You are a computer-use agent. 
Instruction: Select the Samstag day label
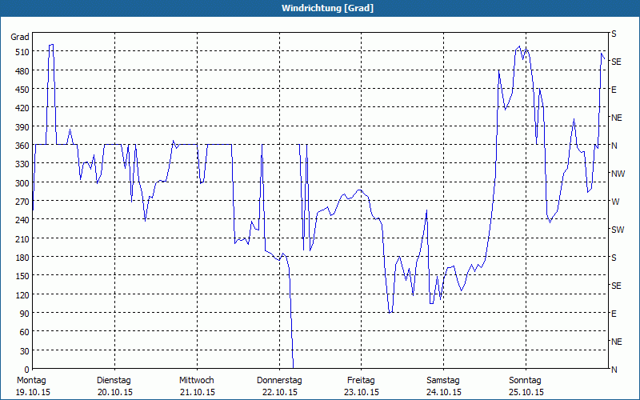[x=443, y=381]
